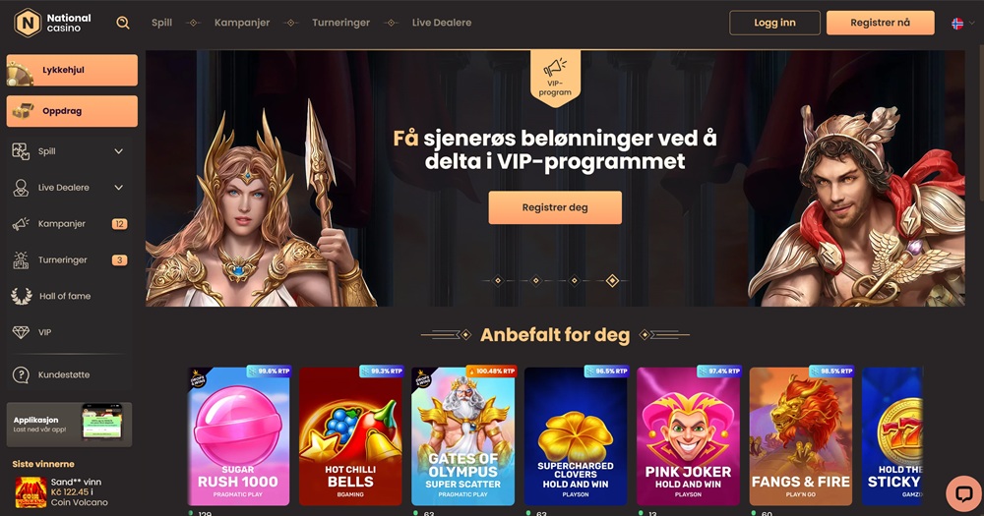Click the Logg inn button
The width and height of the screenshot is (984, 516).
(x=774, y=23)
